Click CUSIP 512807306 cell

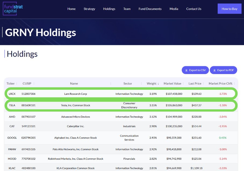click(28, 94)
